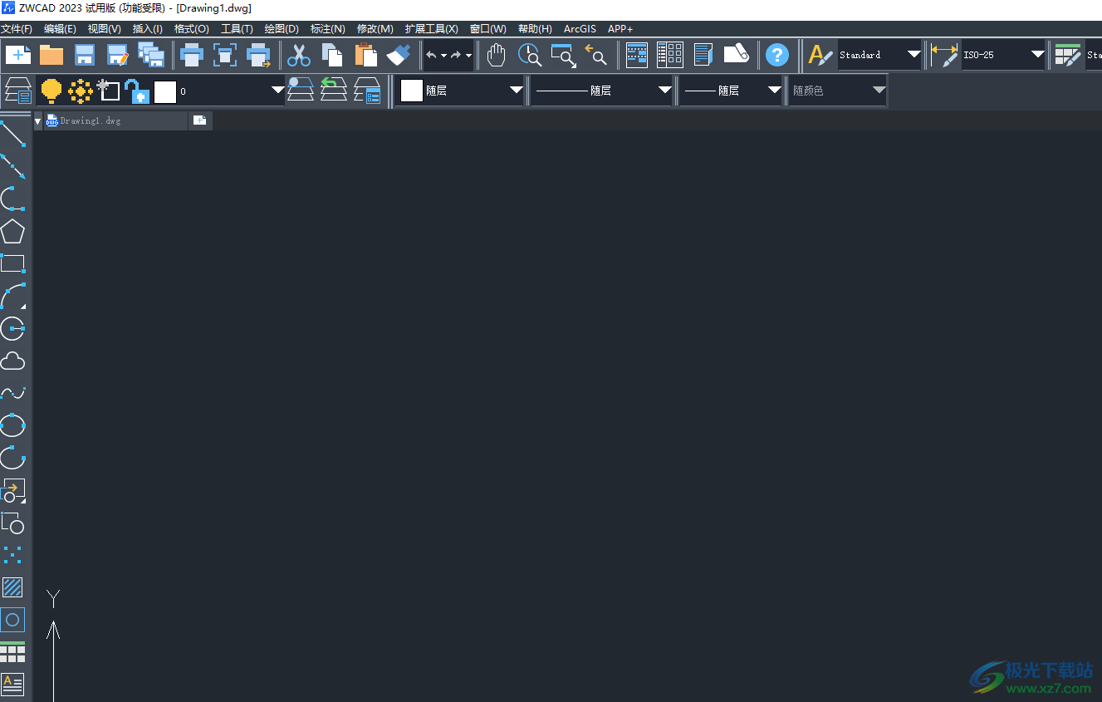Toggle layer 0 freeze sun icon

tap(81, 91)
